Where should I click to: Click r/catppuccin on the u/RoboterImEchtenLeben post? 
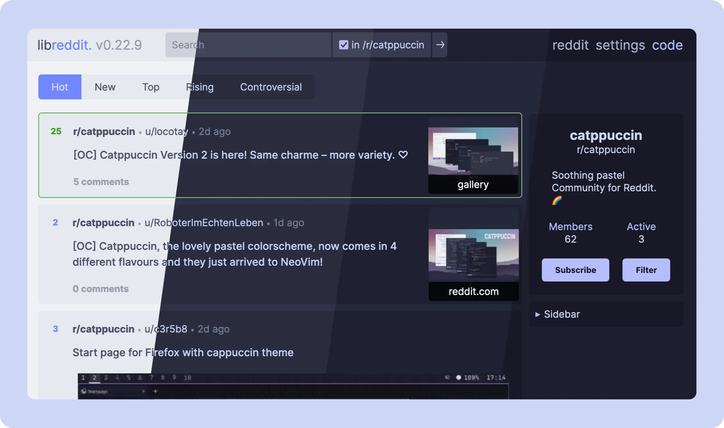point(103,223)
